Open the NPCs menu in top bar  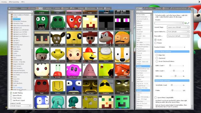(23, 2)
